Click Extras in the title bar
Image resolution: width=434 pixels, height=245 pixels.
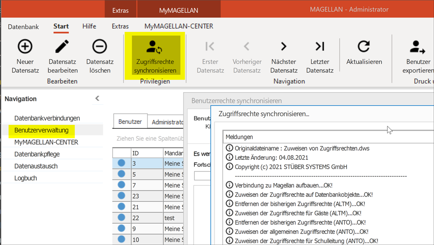(121, 10)
